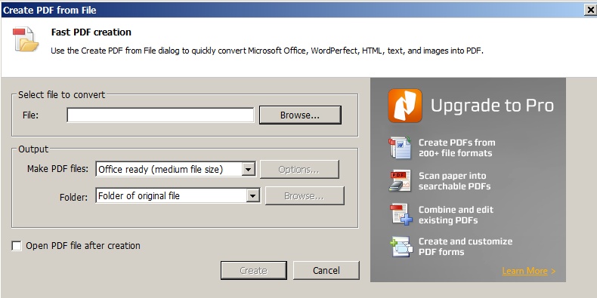Expand the Folder dropdown arrow
Viewport: 597px width, 298px height.
click(253, 195)
